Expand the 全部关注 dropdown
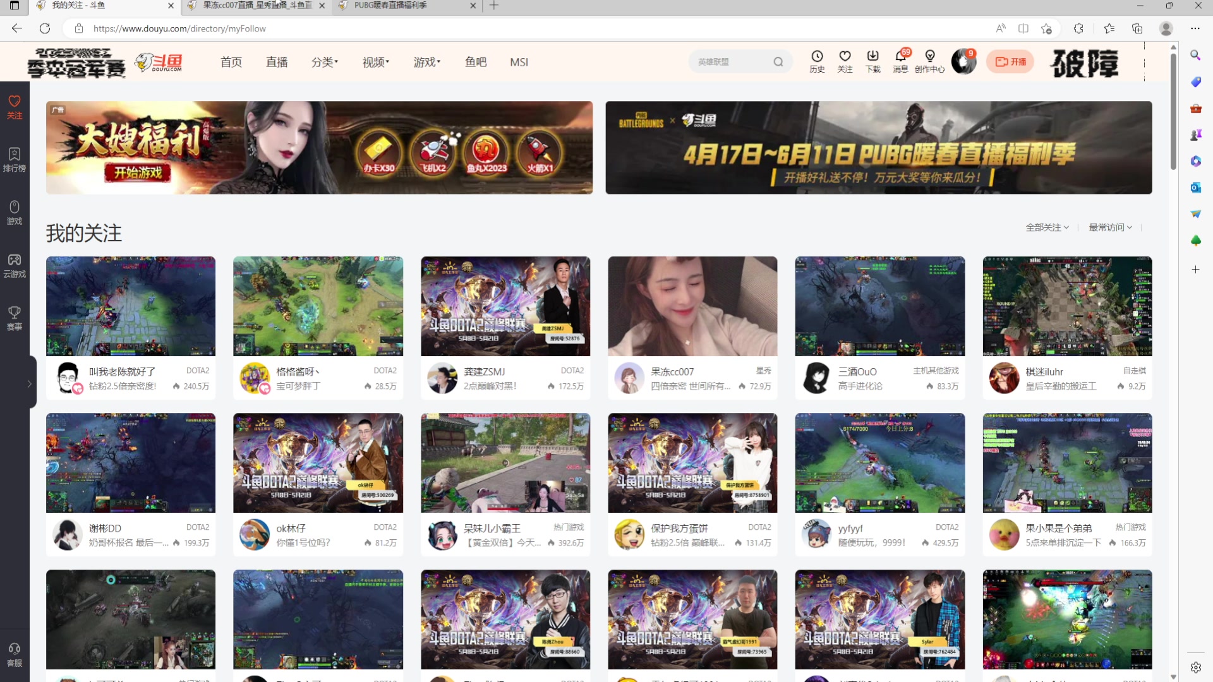This screenshot has width=1213, height=682. pos(1047,227)
